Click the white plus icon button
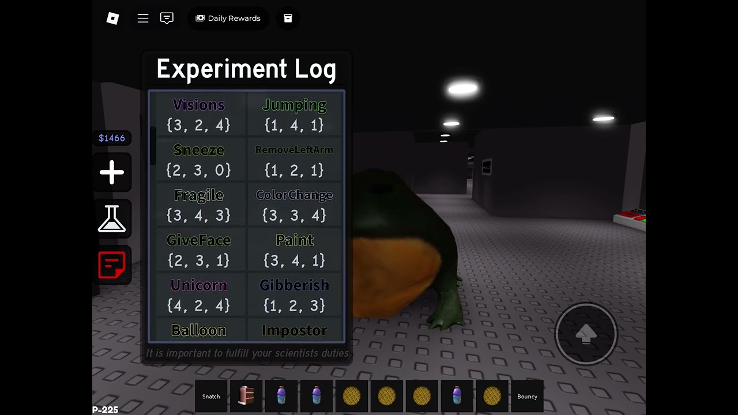This screenshot has width=738, height=415. point(112,172)
